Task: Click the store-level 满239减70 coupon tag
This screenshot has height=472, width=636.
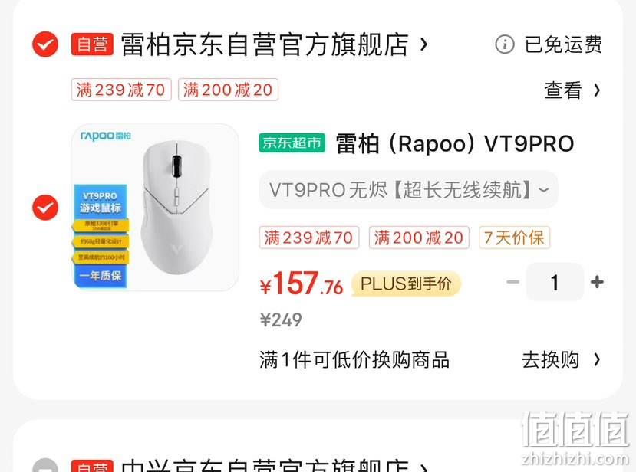Action: point(121,90)
